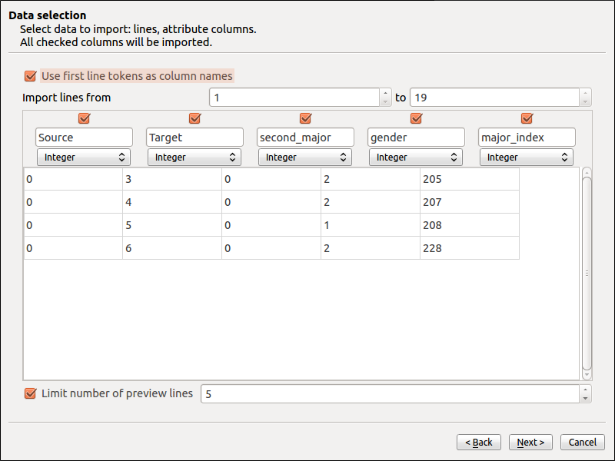Open the Source column type dropdown
The width and height of the screenshot is (615, 461).
point(84,157)
